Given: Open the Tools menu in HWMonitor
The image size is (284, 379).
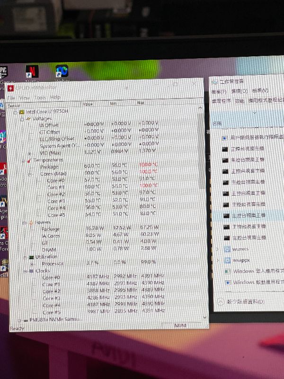Looking at the screenshot, I should (40, 98).
